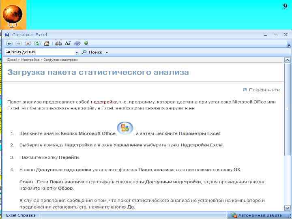
Task: Expand the Поиск options dropdown arrow
Action: [x=107, y=52]
